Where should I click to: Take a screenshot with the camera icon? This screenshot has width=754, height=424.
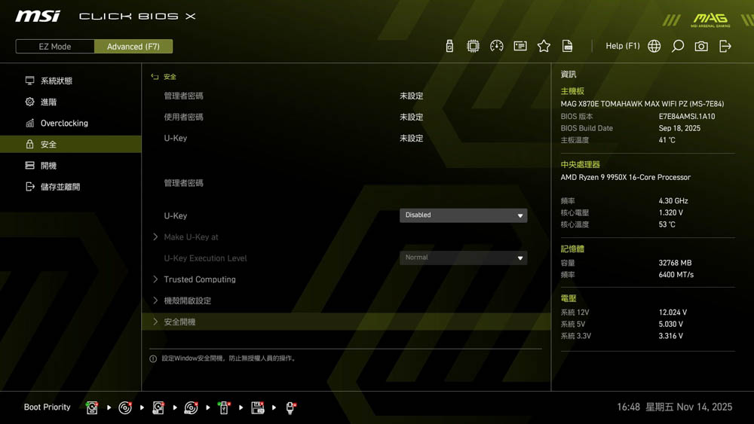tap(701, 46)
